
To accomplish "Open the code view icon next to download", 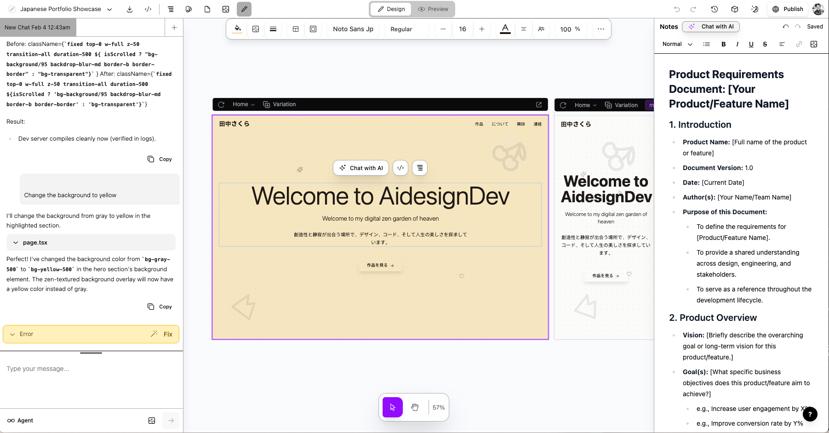I will pos(148,9).
